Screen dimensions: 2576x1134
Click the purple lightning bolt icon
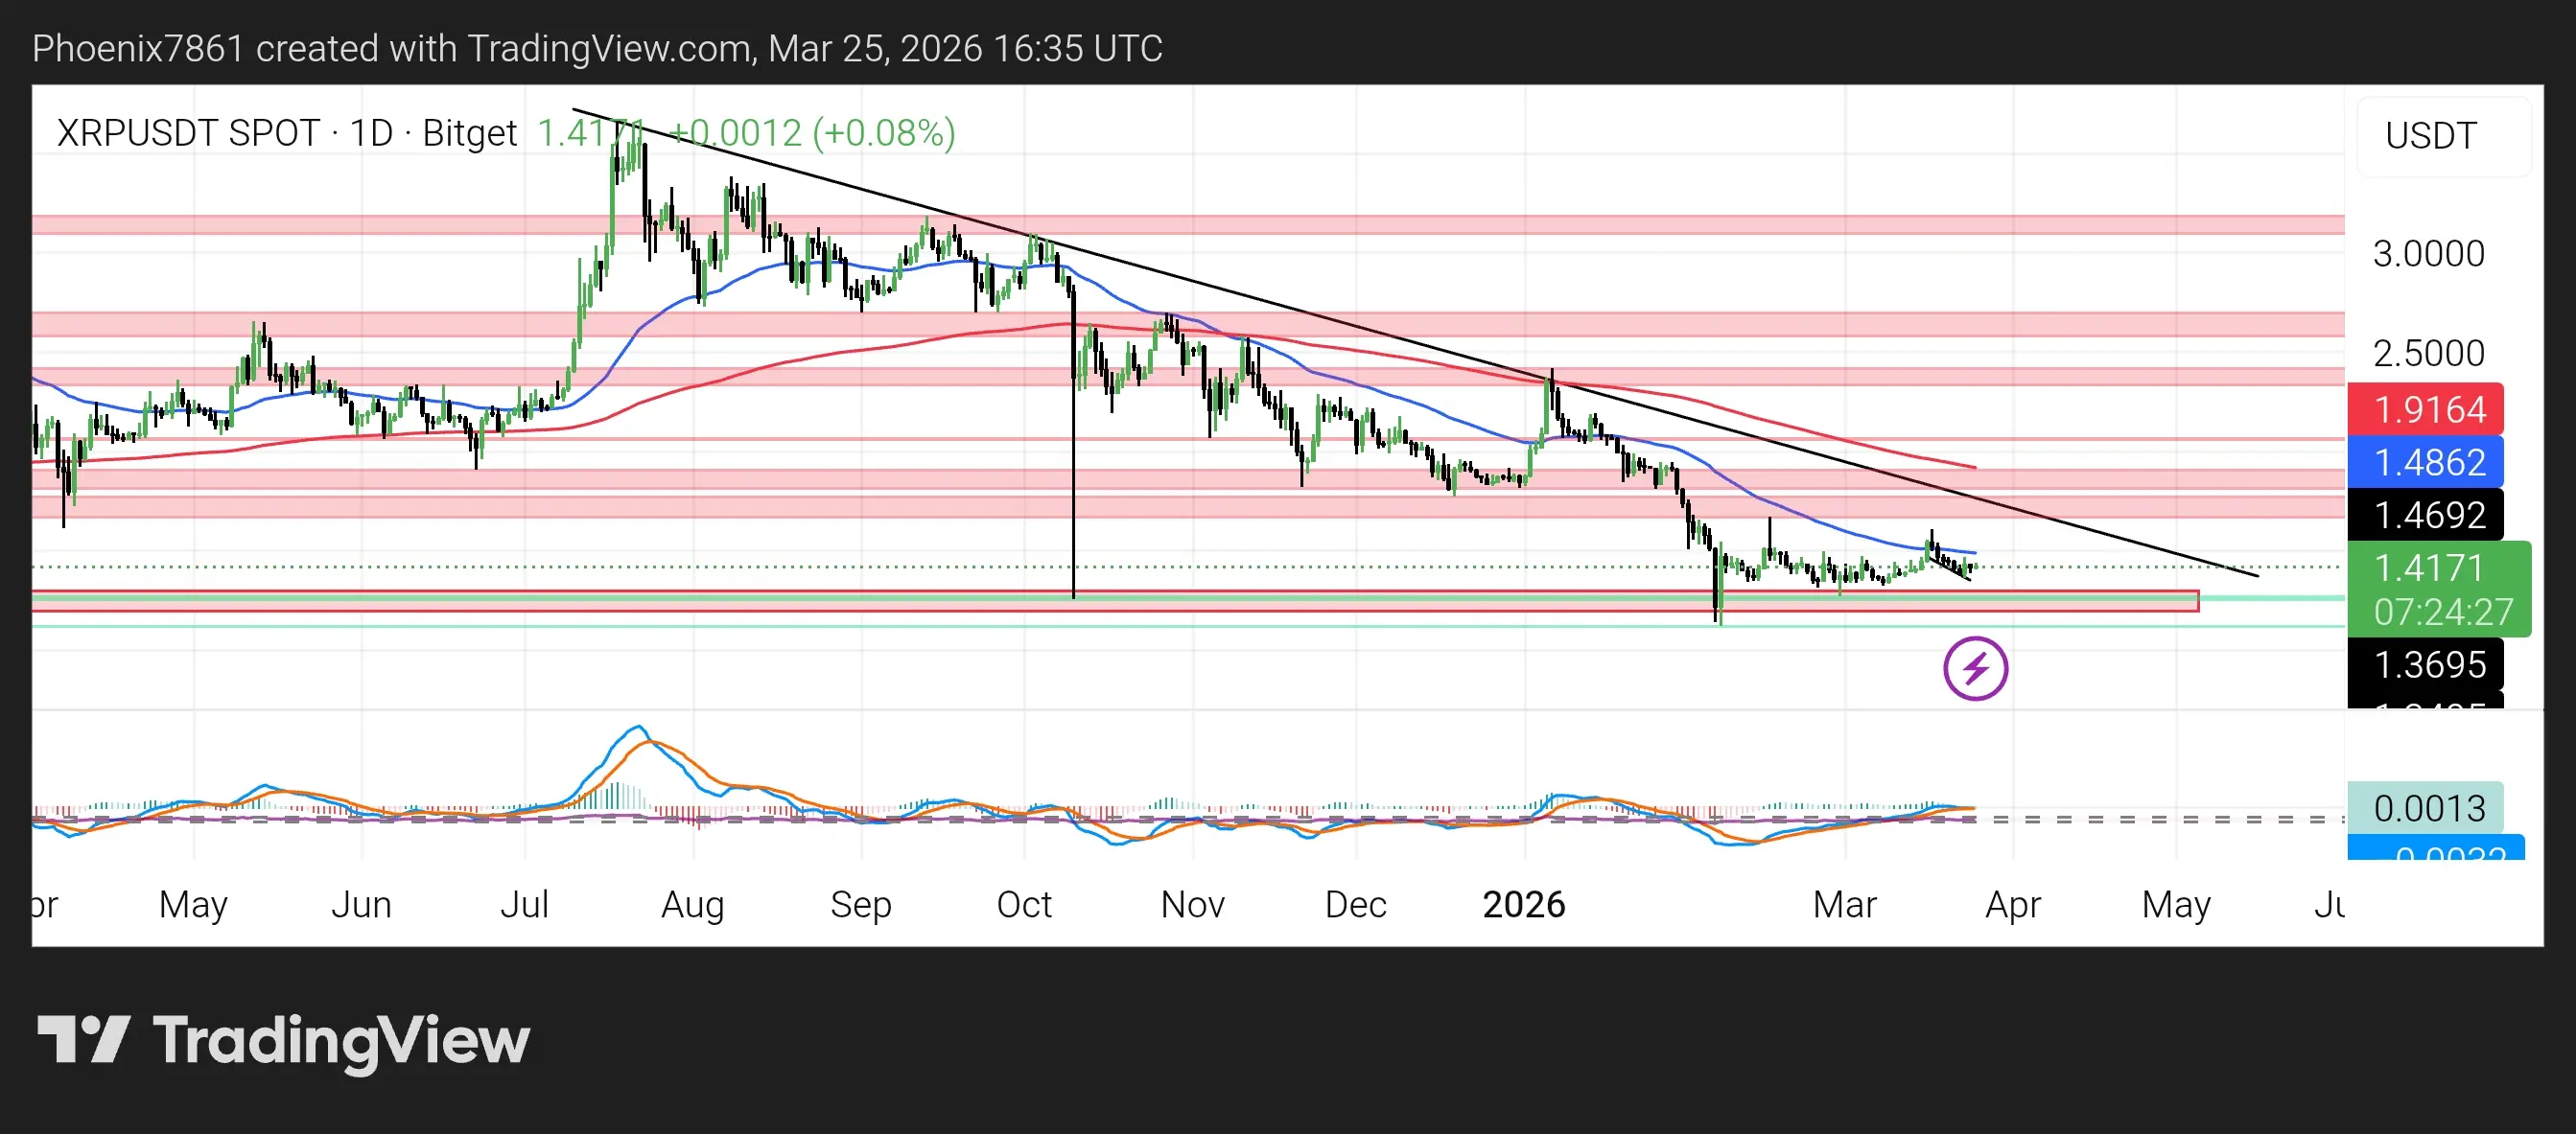(x=1975, y=668)
